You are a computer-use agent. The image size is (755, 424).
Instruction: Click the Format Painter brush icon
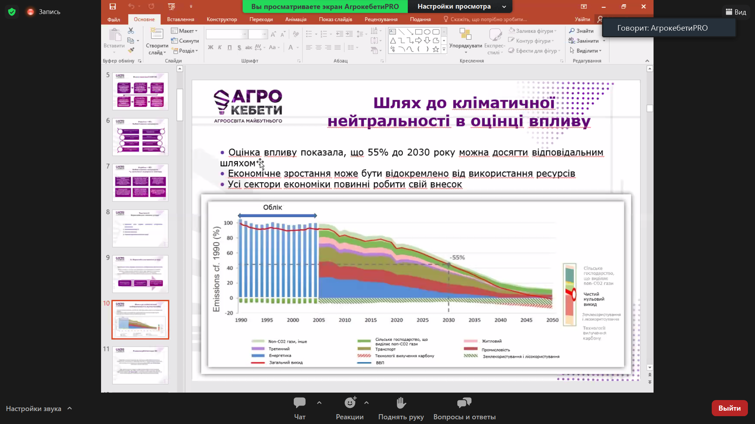pos(131,50)
